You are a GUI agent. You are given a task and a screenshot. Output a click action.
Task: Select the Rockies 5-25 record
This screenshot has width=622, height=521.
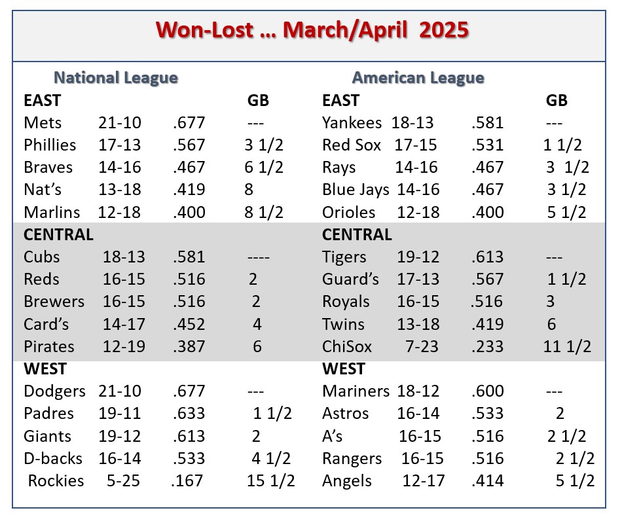pos(123,481)
